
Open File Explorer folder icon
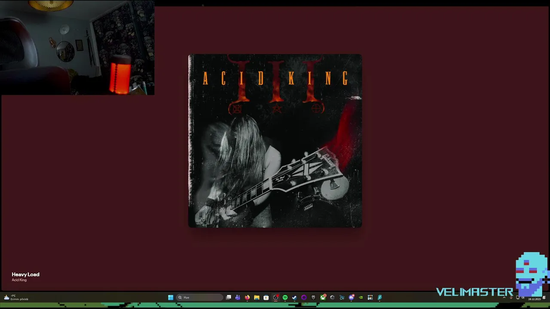257,297
